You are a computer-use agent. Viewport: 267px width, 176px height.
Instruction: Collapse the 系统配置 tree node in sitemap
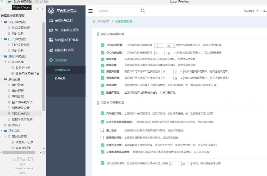pyautogui.click(x=2, y=79)
